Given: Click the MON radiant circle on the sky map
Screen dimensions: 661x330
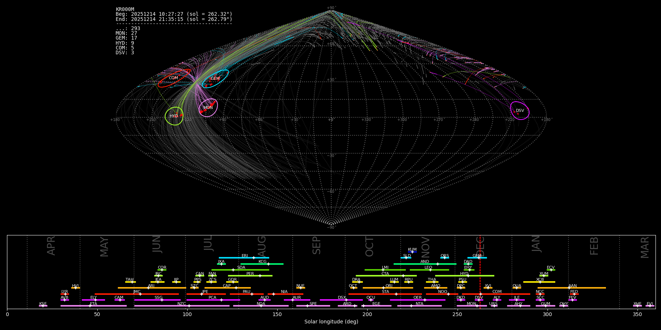Looking at the screenshot, I should point(208,108).
